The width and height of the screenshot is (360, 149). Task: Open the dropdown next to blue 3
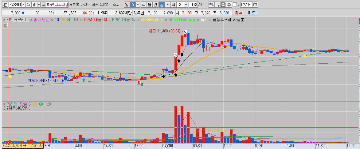[x=138, y=4]
